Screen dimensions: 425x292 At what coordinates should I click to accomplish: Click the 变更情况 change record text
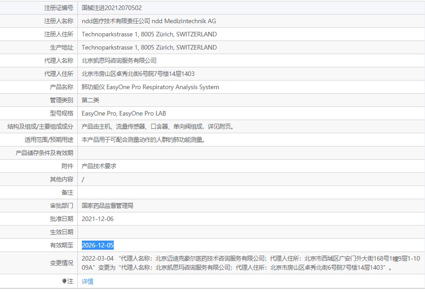251,263
